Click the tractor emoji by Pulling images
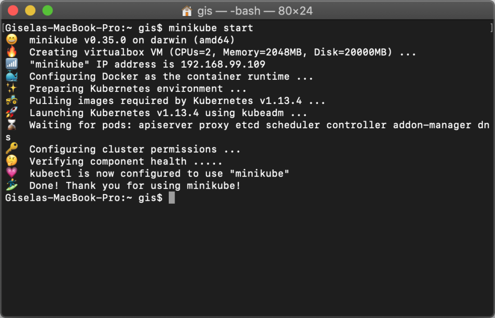 (12, 100)
